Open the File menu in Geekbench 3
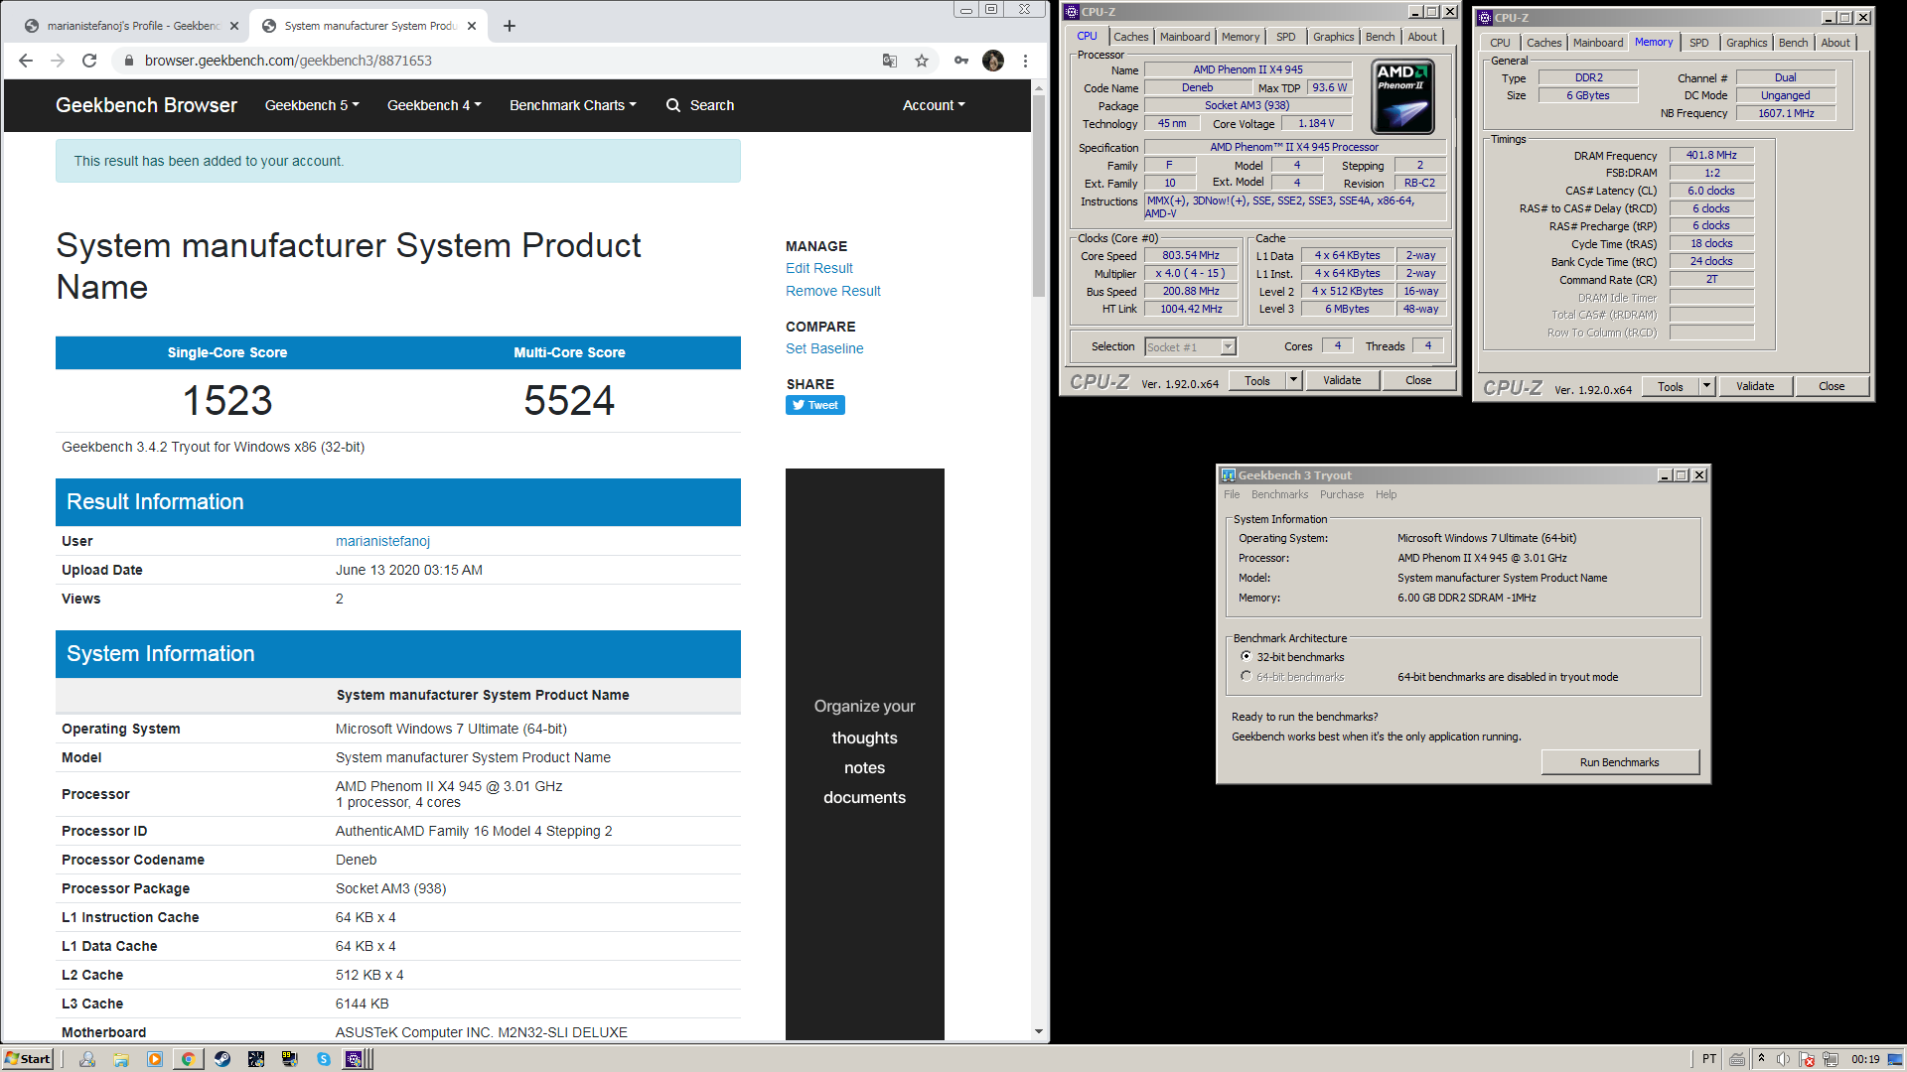1907x1072 pixels. (x=1232, y=494)
